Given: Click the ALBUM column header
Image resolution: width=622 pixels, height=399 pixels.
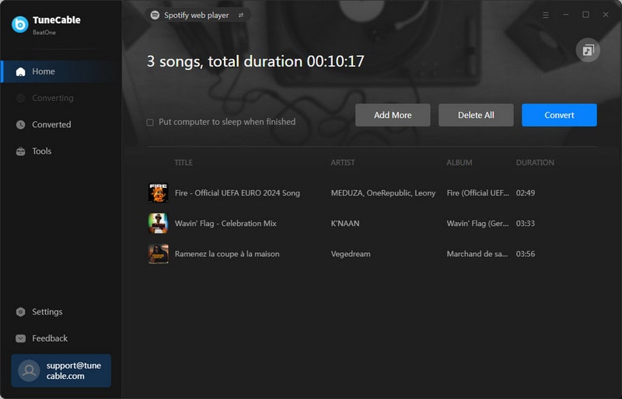Looking at the screenshot, I should coord(460,163).
